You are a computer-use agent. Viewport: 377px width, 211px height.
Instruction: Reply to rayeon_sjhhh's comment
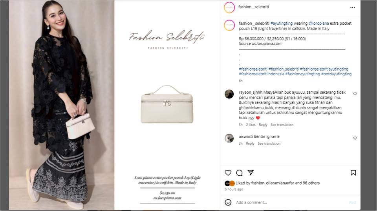pyautogui.click(x=263, y=125)
